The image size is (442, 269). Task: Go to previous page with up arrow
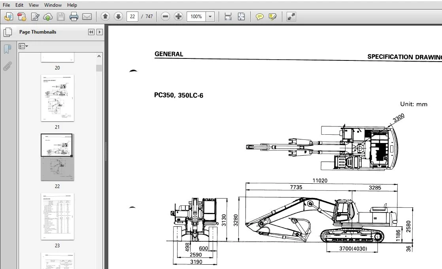pyautogui.click(x=105, y=17)
